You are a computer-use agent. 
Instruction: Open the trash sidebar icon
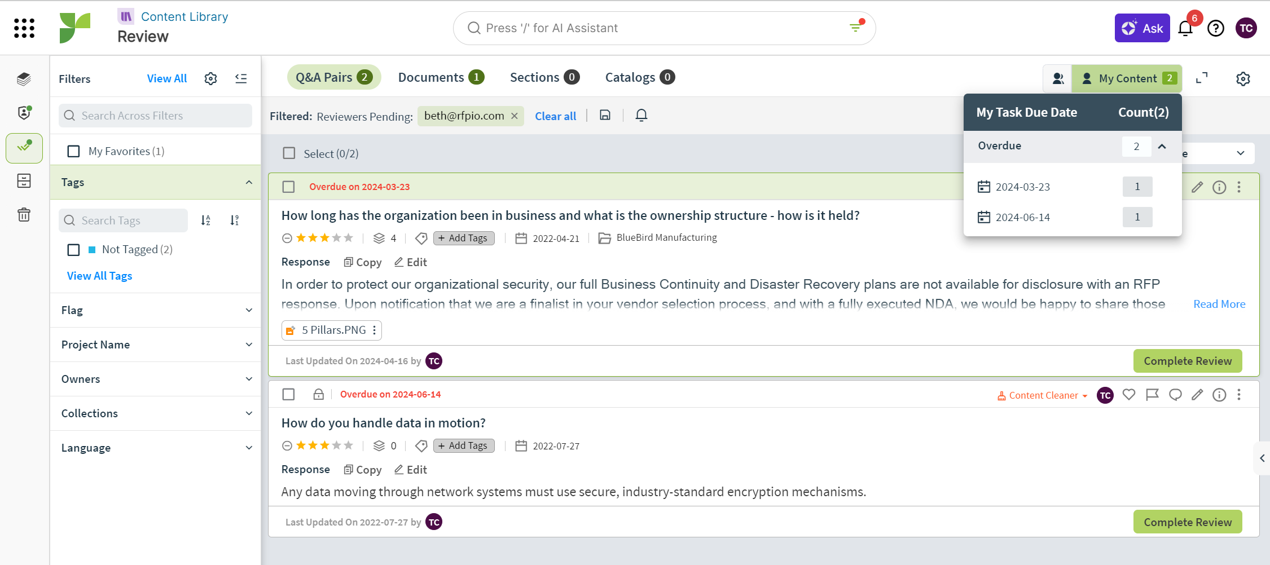click(24, 215)
